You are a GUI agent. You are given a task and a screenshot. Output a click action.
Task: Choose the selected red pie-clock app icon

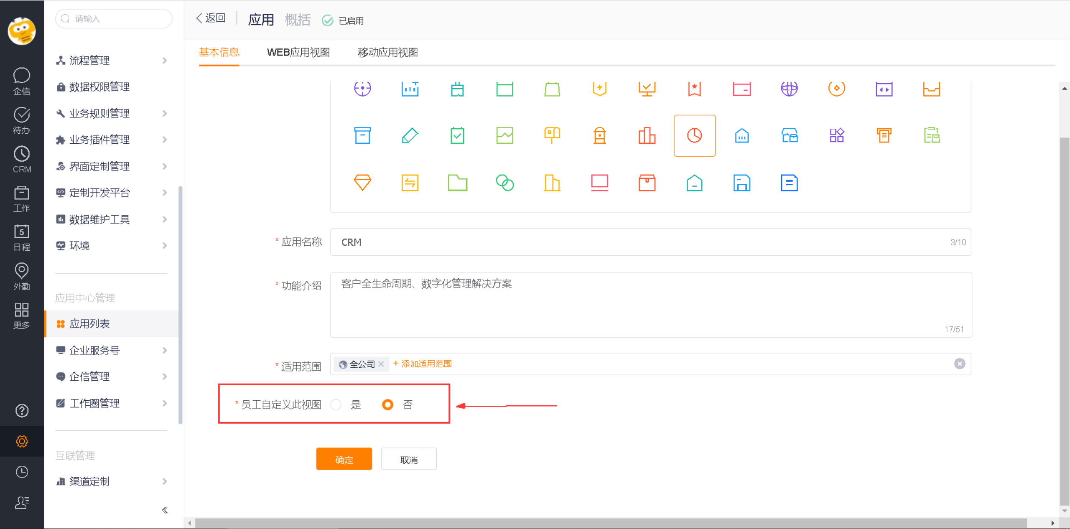coord(695,135)
